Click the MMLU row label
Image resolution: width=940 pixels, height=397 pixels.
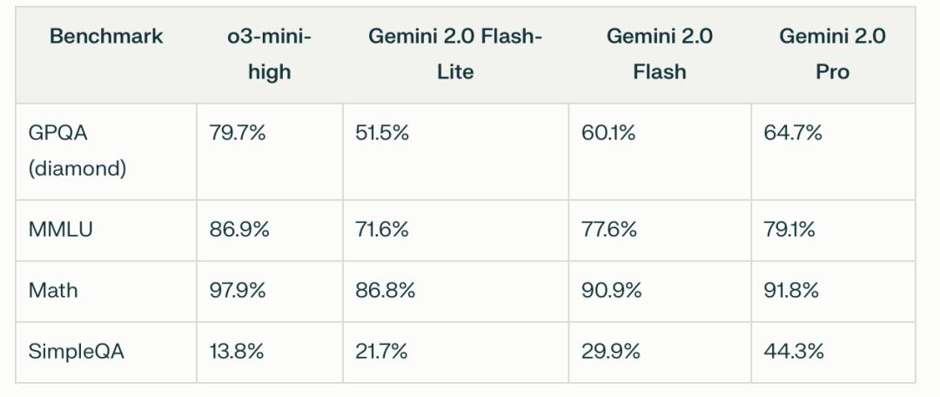(60, 230)
